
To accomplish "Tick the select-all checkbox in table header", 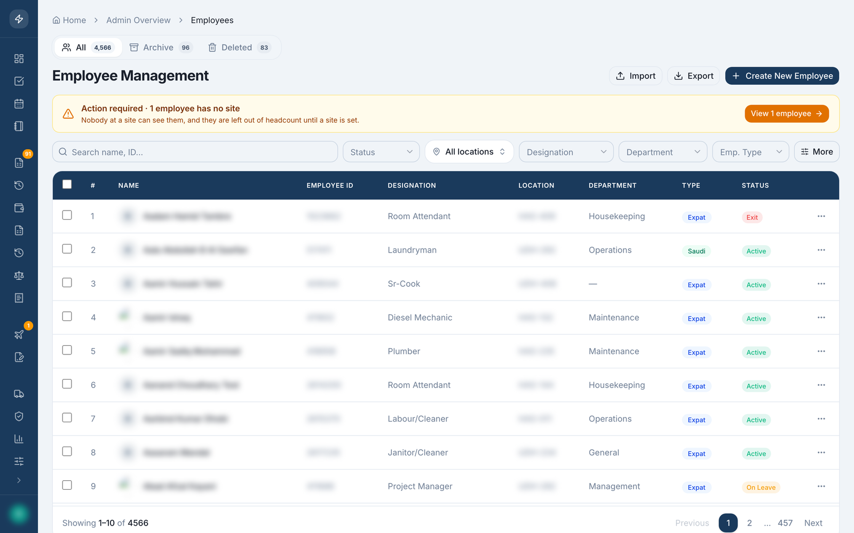I will (x=67, y=184).
